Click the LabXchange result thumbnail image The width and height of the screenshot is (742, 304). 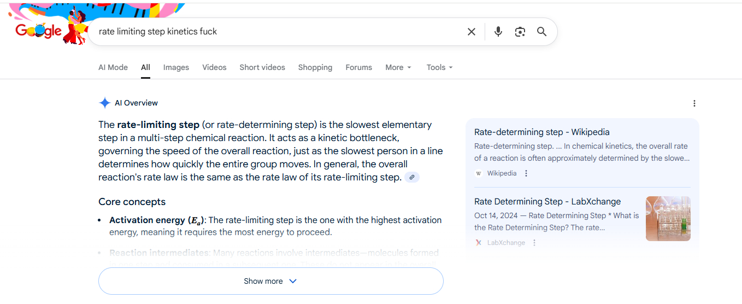[x=668, y=219]
